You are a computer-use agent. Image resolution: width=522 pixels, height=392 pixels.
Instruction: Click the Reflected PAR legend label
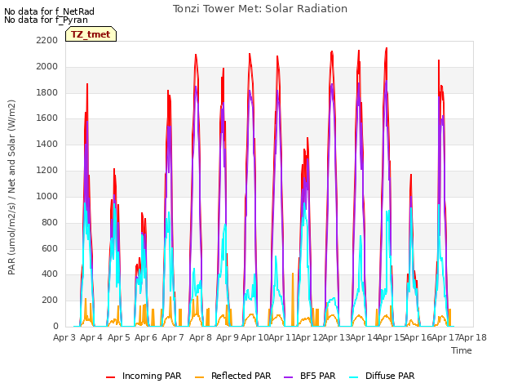241,376
